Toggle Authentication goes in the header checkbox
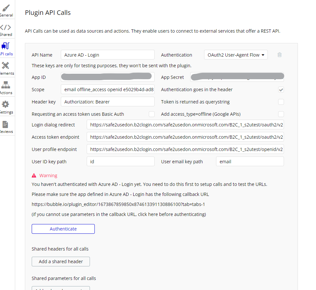 tap(281, 90)
